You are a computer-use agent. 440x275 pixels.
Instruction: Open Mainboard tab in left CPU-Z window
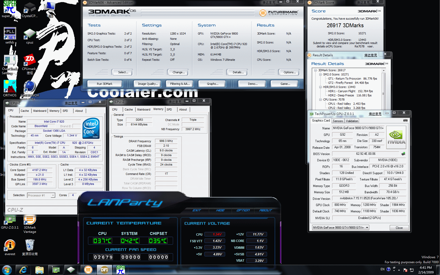40,111
